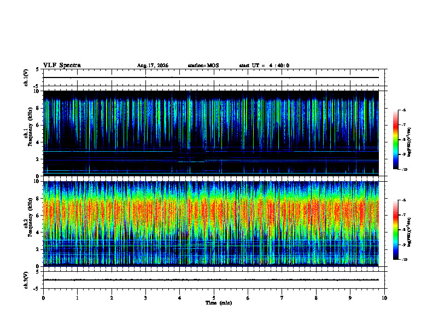Screen dimensions: 433x334
Task: Click time axis tick label "8"
Action: (316, 298)
